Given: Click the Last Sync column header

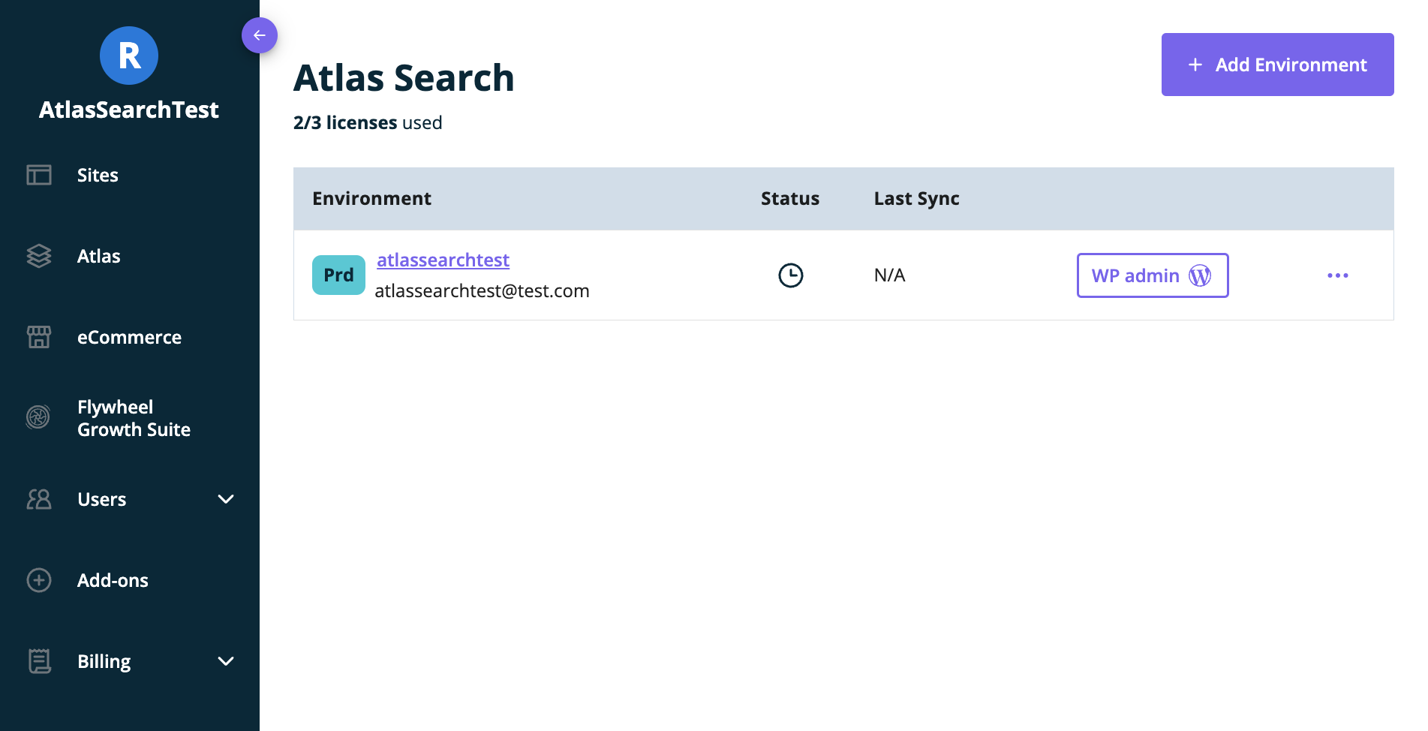Looking at the screenshot, I should [x=916, y=198].
